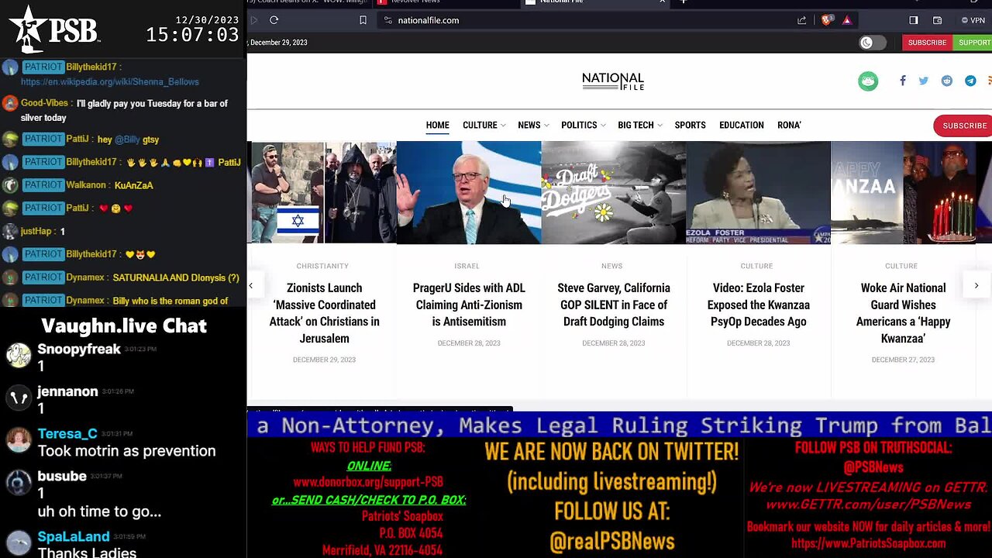Click busube username in chat
992x558 pixels.
[x=62, y=476]
